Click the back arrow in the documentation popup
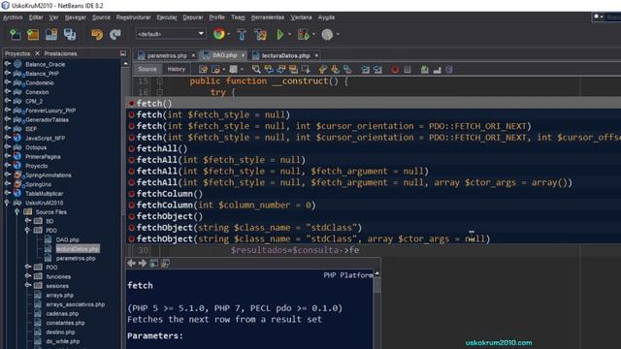 click(132, 263)
